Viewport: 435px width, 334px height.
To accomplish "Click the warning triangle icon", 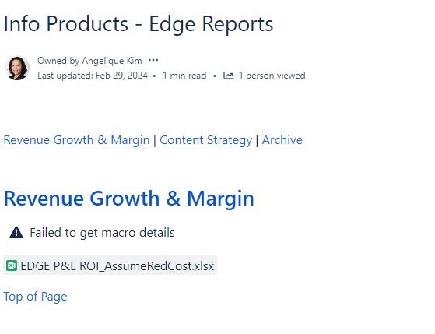I will point(16,232).
